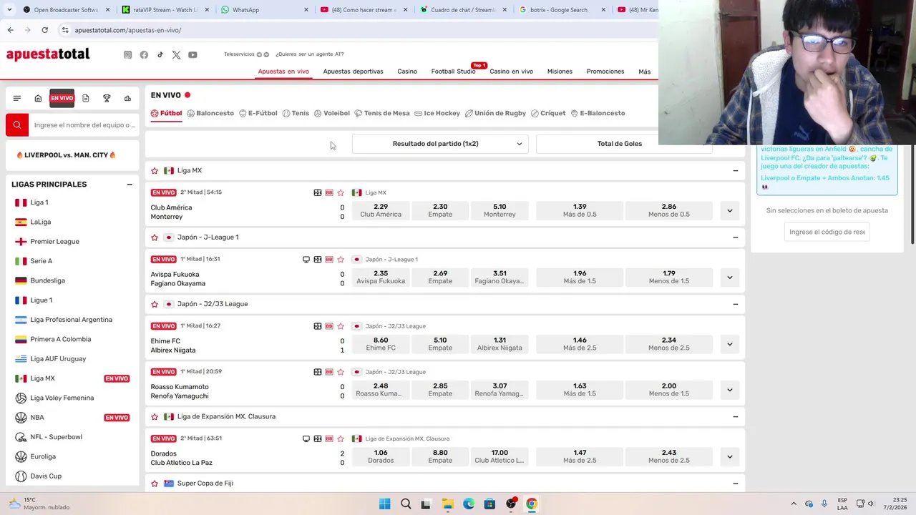Bet on Club América at 2.29

click(x=381, y=210)
